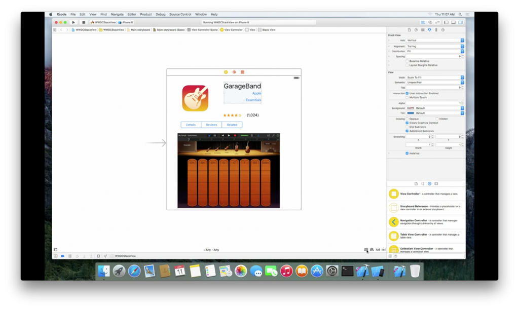Select the GarageBand screenshot image view
Viewport: 519px width, 310px height.
(229, 171)
